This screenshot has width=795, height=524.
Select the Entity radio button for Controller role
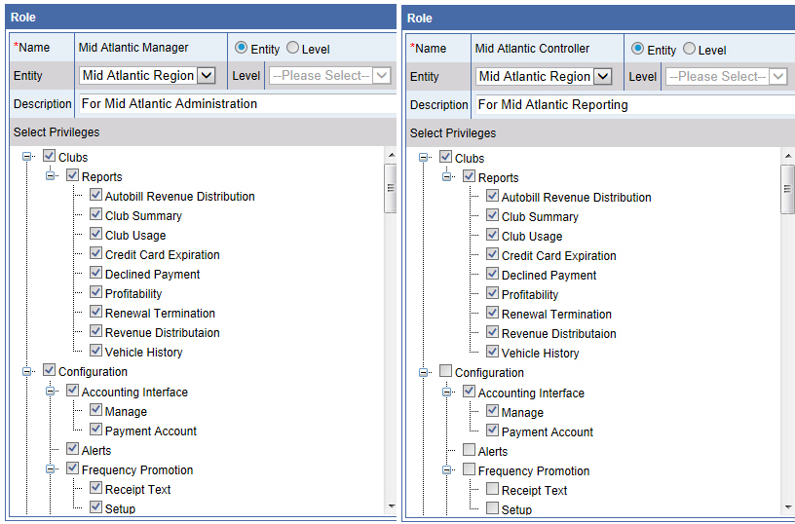click(637, 50)
